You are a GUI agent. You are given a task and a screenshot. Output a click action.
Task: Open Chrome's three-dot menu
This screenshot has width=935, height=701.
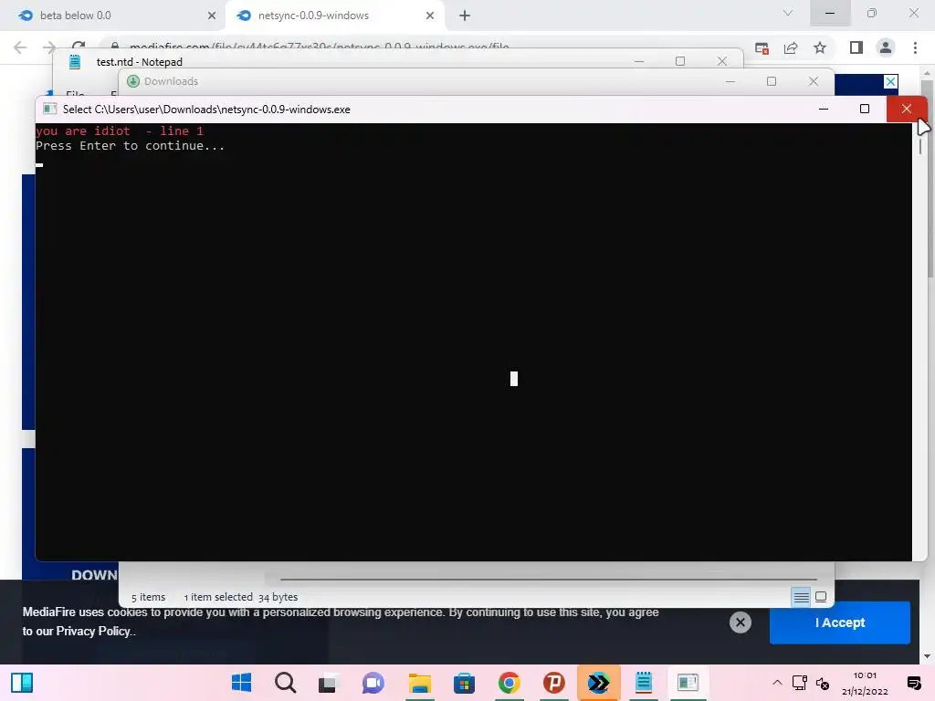tap(915, 47)
